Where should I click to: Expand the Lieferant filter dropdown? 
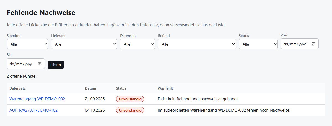click(84, 44)
